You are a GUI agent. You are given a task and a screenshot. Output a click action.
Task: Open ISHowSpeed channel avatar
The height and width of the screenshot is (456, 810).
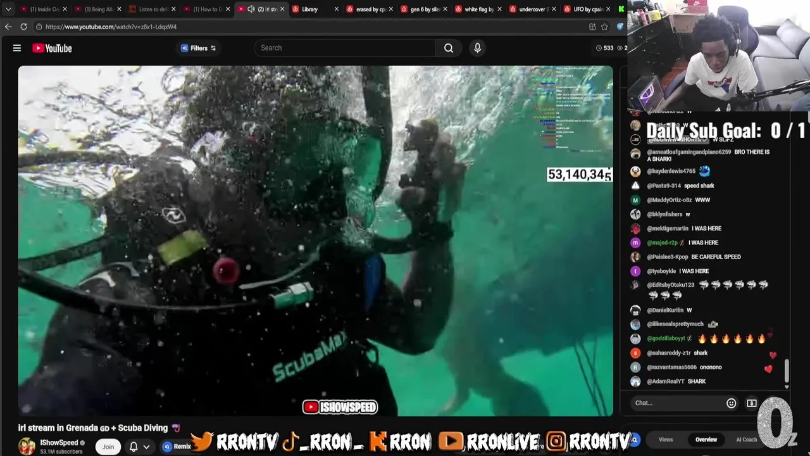(x=27, y=446)
